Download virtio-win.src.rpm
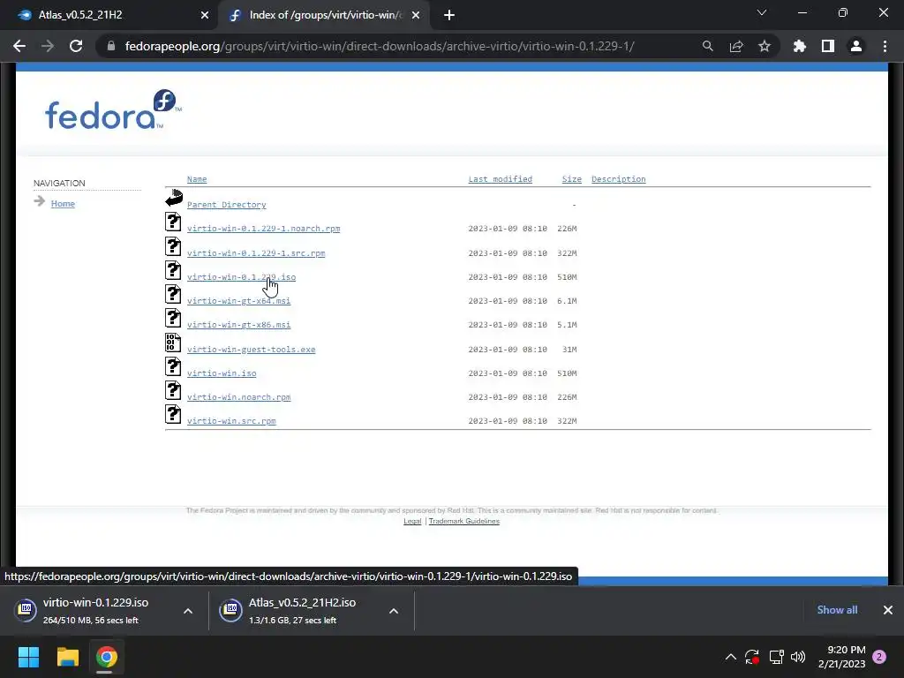 pyautogui.click(x=231, y=421)
